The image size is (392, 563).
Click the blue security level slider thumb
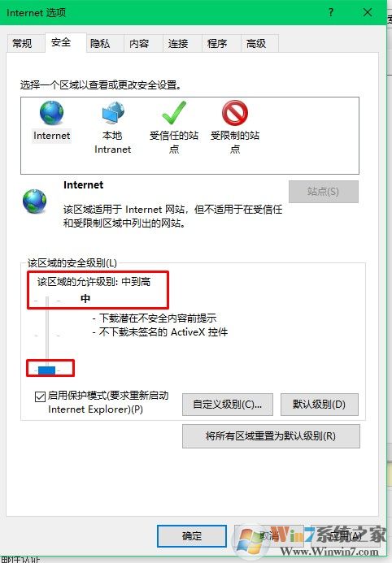click(46, 370)
